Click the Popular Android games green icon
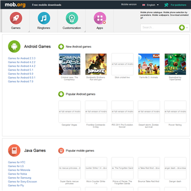The height and width of the screenshot is (191, 191). click(61, 94)
